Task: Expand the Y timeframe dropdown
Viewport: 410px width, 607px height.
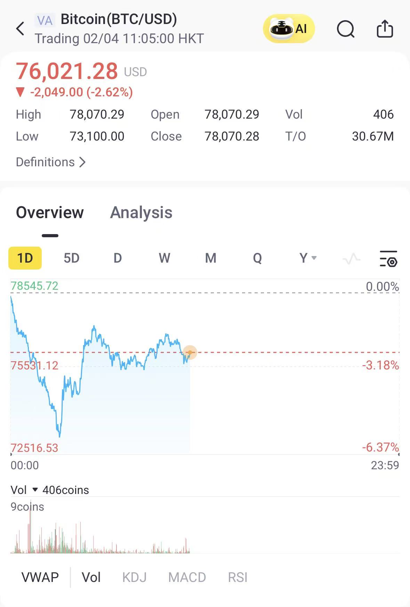Action: [x=308, y=258]
